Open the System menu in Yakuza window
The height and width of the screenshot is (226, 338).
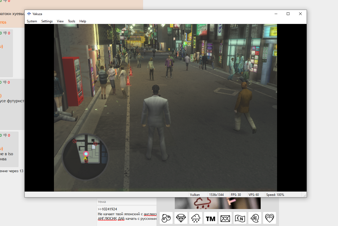[32, 21]
